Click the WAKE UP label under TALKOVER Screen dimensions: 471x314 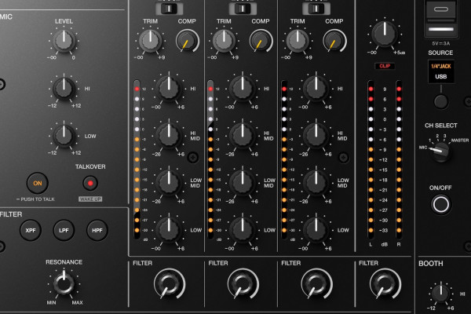coord(90,199)
